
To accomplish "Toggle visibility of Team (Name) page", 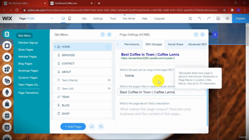I will pyautogui.click(x=109, y=80).
